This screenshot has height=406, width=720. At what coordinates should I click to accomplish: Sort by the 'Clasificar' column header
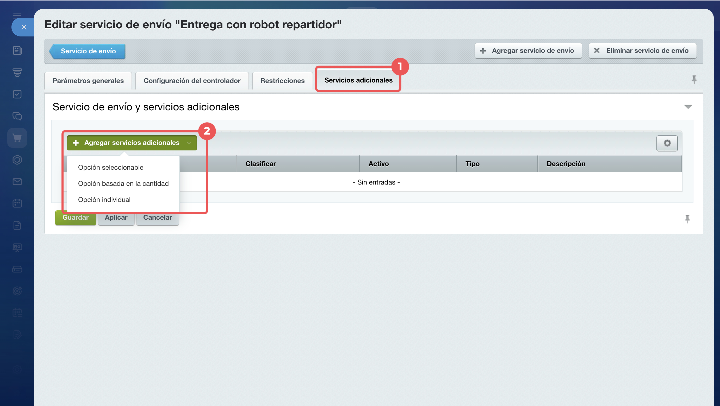pyautogui.click(x=298, y=164)
